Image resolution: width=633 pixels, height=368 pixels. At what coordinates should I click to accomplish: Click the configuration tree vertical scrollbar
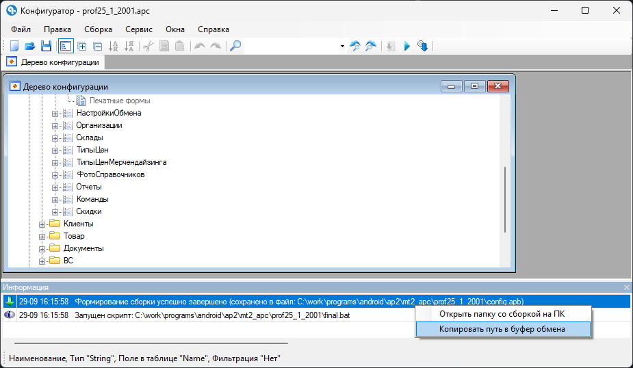505,198
